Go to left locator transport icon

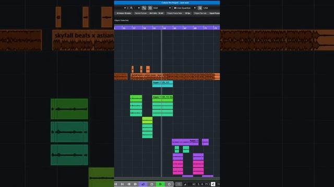[116, 184]
